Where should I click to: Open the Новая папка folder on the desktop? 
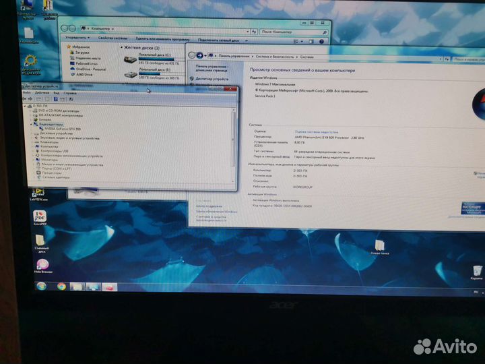(x=379, y=246)
